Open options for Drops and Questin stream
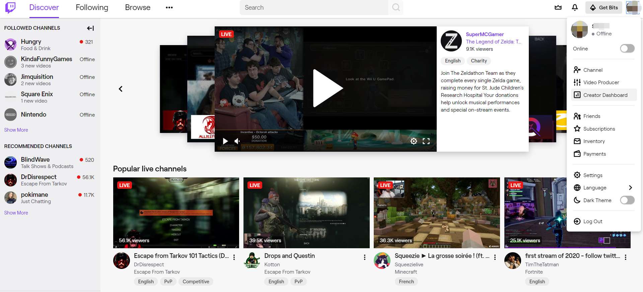Screen dimensions: 643x292 click(x=364, y=257)
